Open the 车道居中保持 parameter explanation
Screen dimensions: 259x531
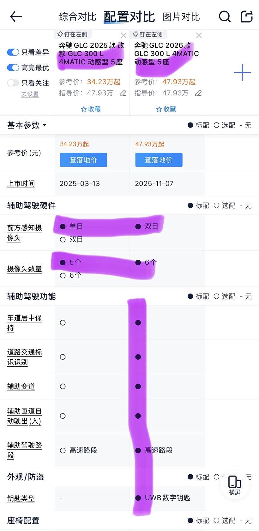click(x=24, y=323)
